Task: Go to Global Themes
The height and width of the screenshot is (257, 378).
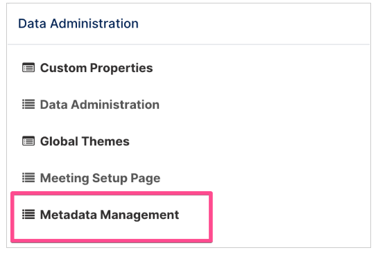Action: [85, 141]
